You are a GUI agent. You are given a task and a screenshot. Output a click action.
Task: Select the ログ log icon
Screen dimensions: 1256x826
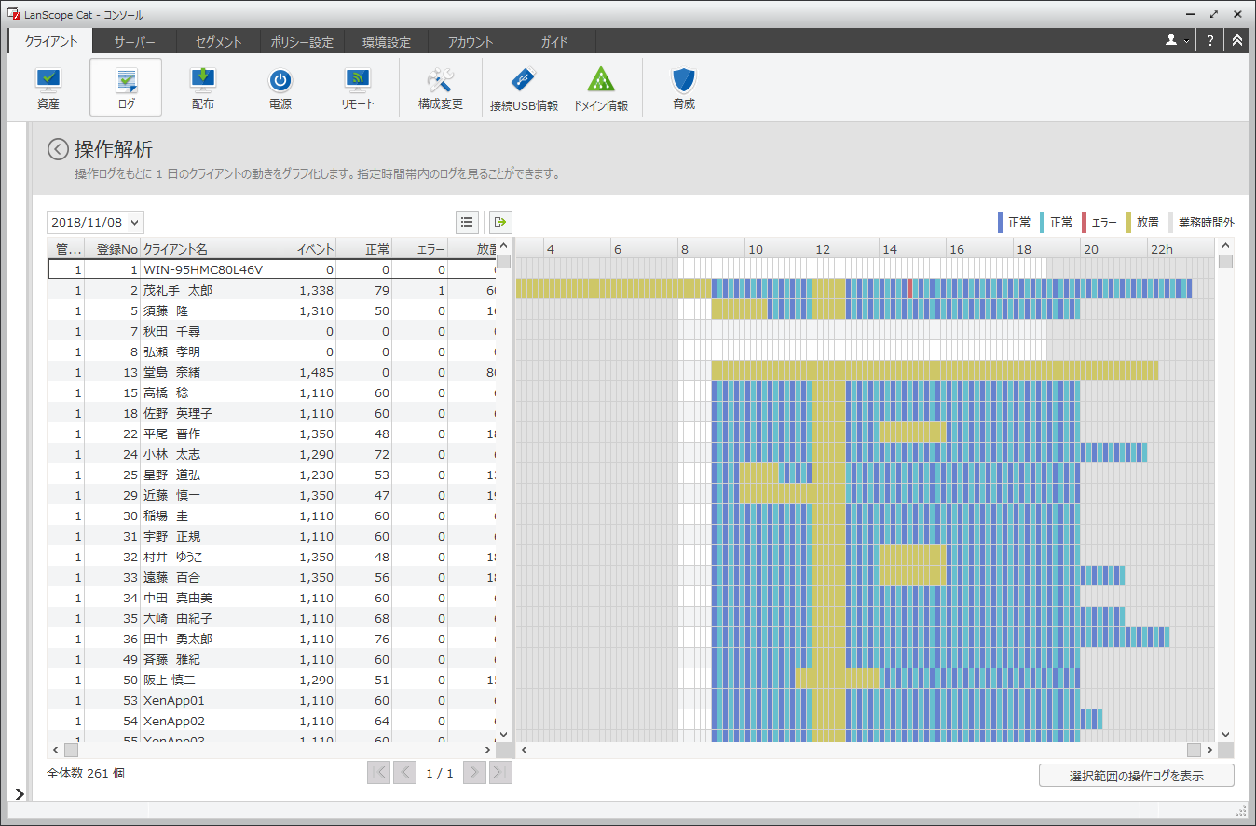(x=126, y=89)
